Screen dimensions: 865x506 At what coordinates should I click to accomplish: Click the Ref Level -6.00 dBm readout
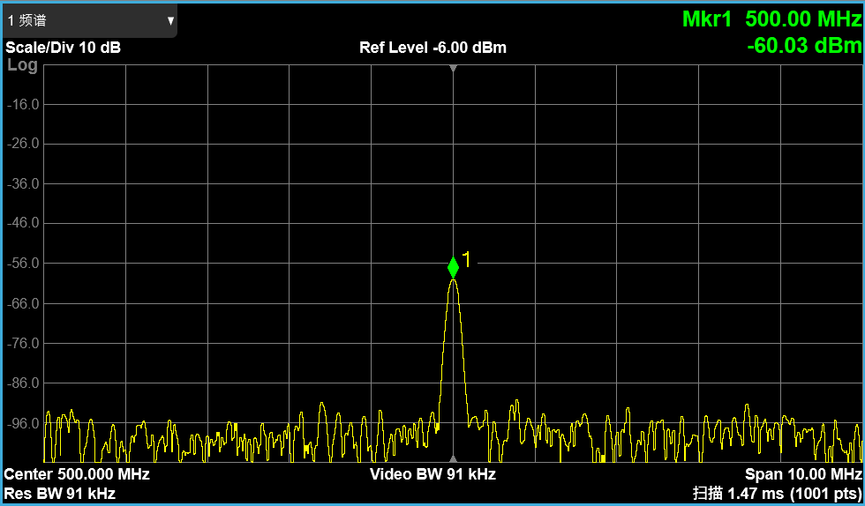coord(432,48)
